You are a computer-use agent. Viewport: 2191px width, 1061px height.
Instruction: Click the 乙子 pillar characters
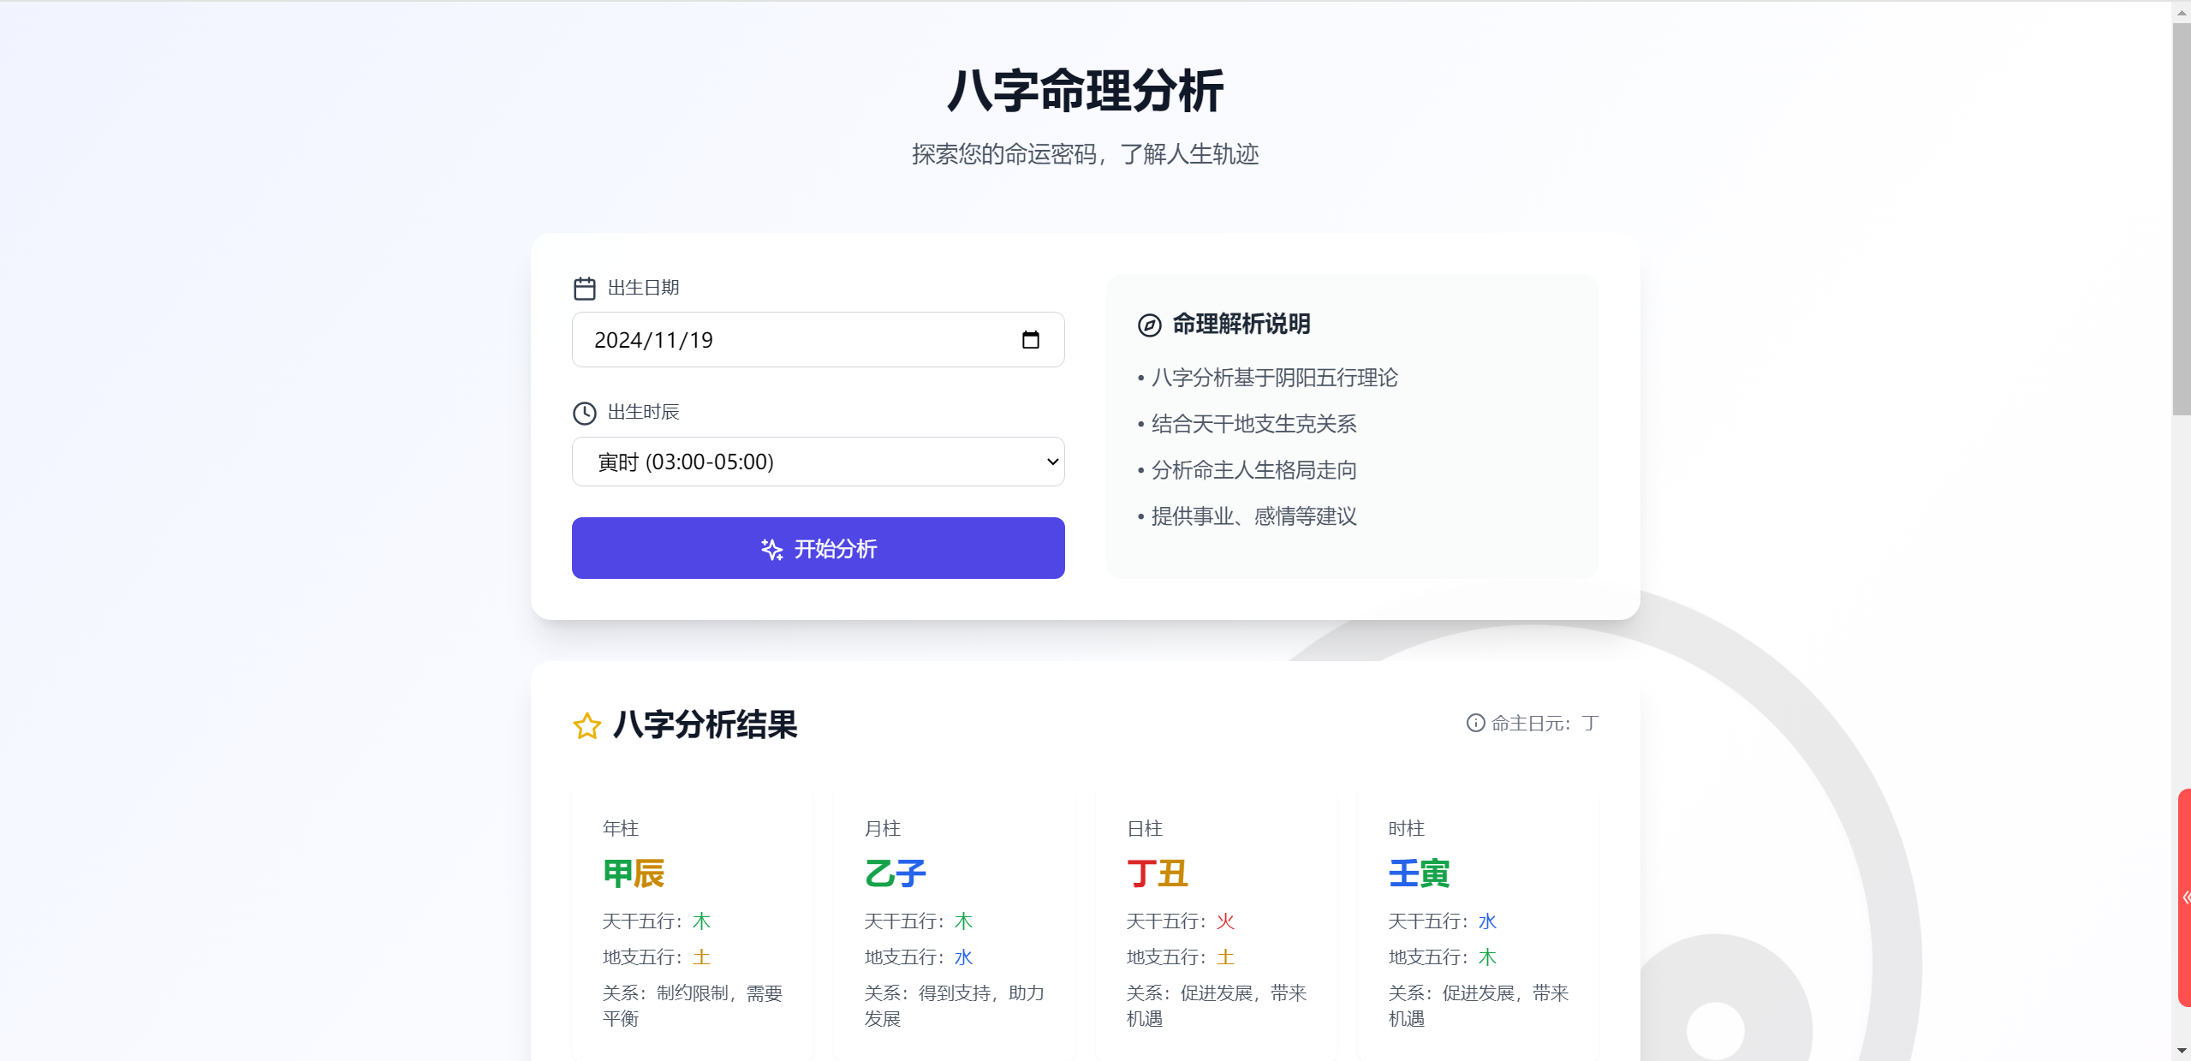pyautogui.click(x=896, y=874)
